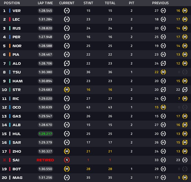Click HUL's green lap time 1:29.217
Image resolution: width=191 pixels, height=182 pixels.
45,134
